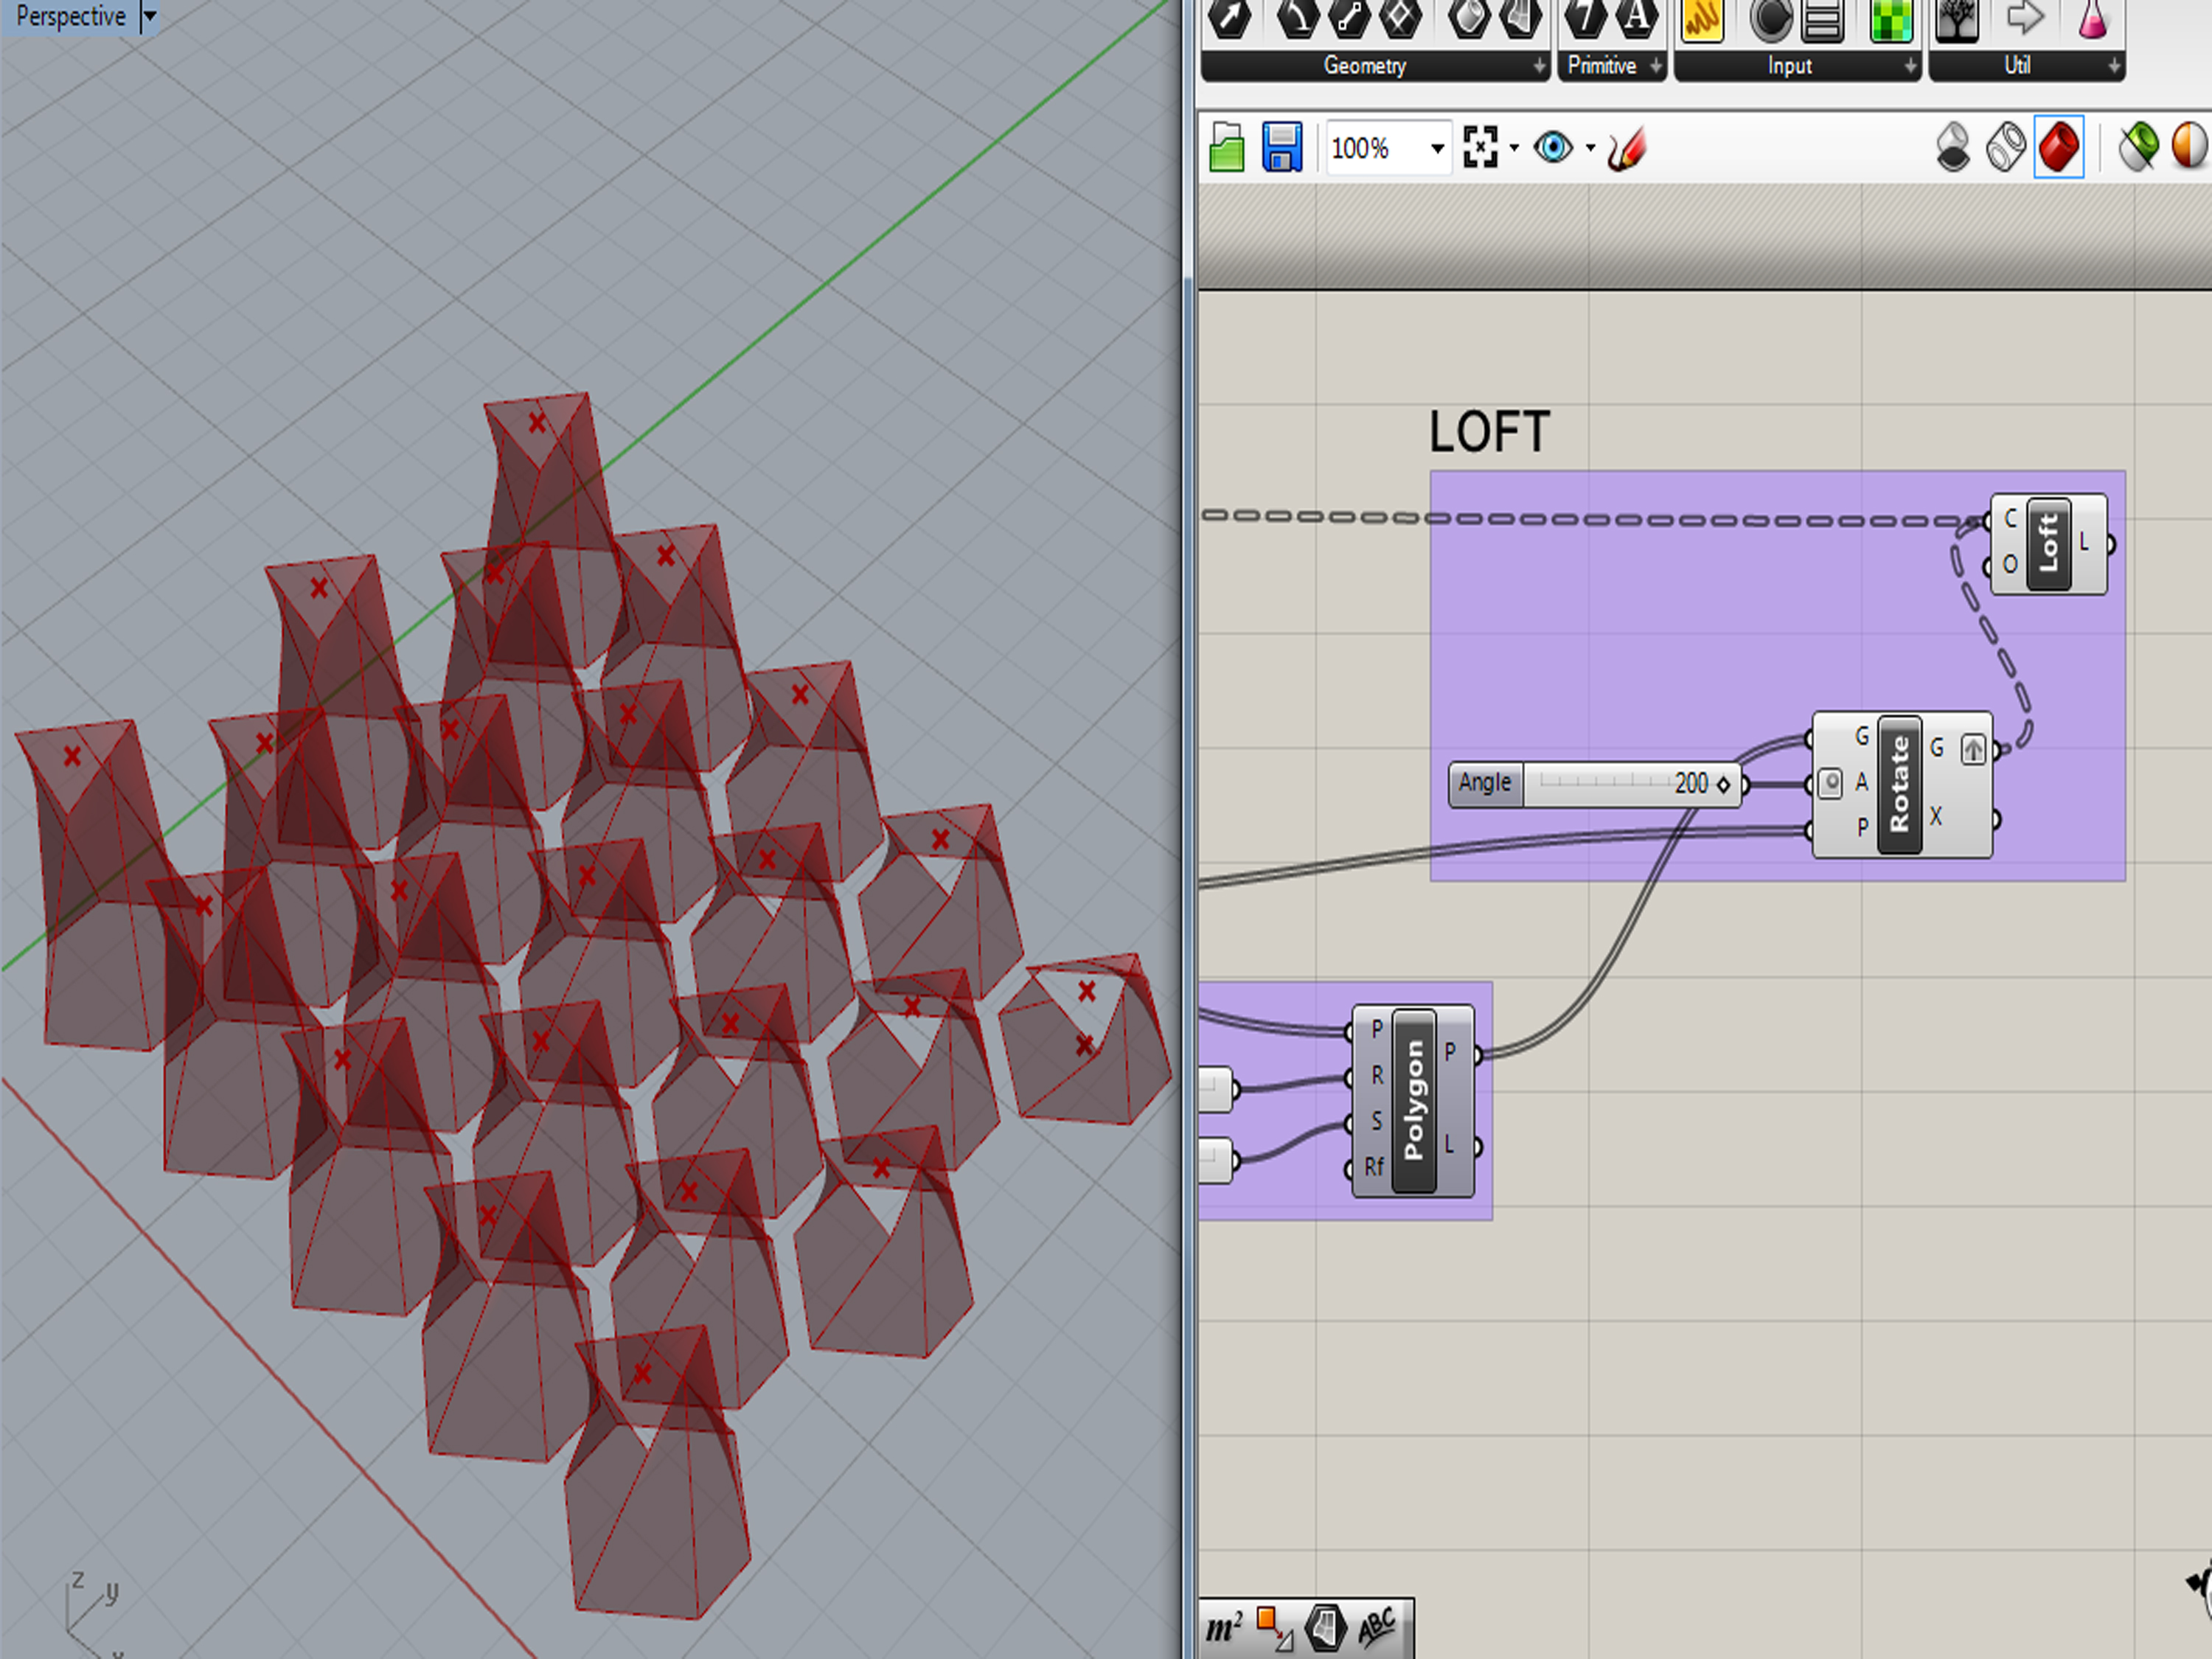
Task: Select the Brep parameter icon in Geometry
Action: [1469, 18]
